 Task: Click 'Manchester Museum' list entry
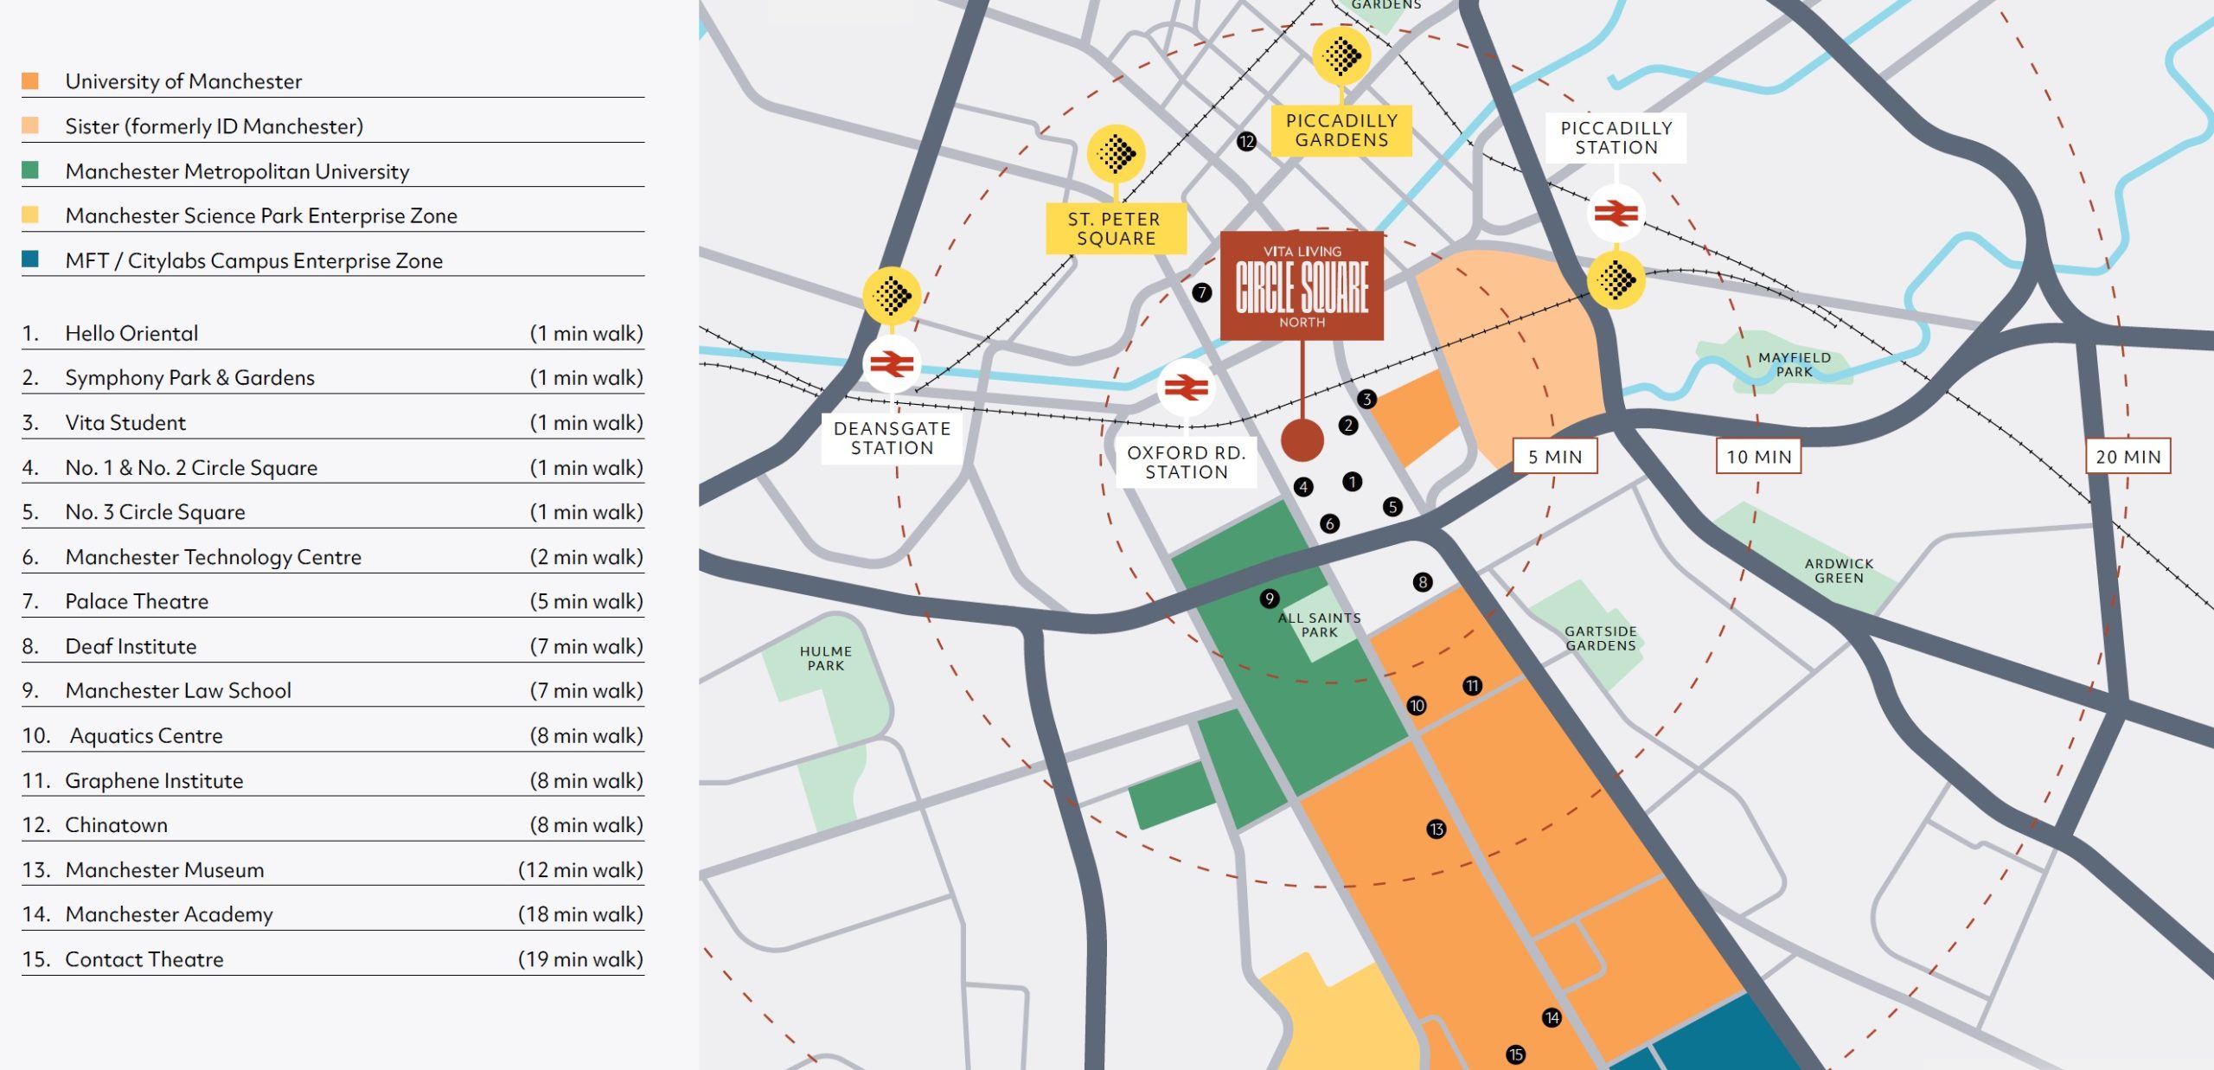[x=164, y=869]
